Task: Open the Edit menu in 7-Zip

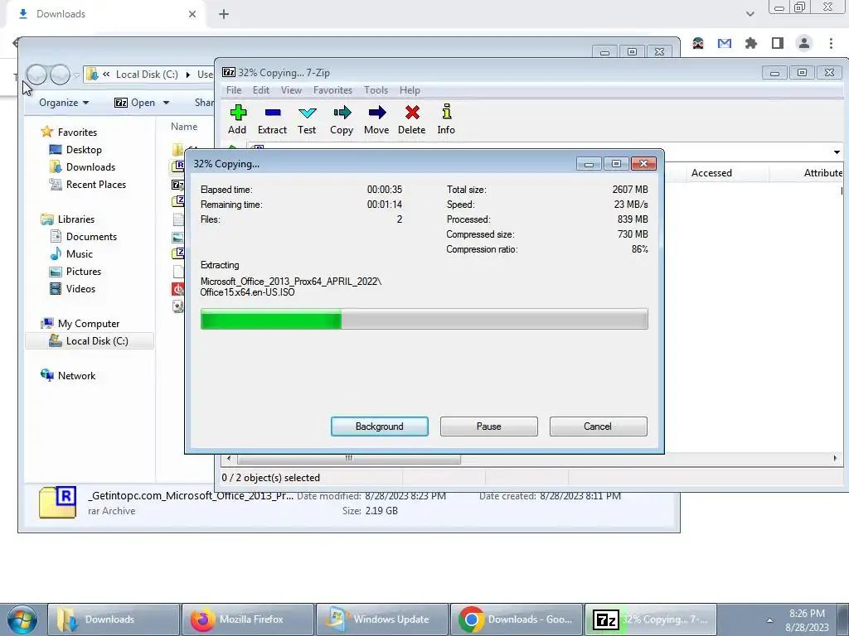Action: pyautogui.click(x=261, y=90)
